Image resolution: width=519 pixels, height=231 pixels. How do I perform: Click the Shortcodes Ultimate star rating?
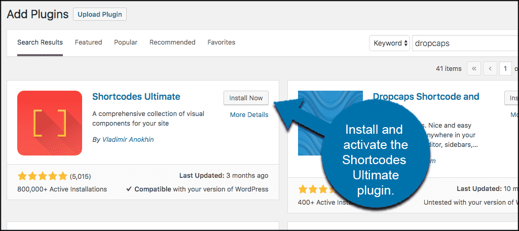point(43,176)
